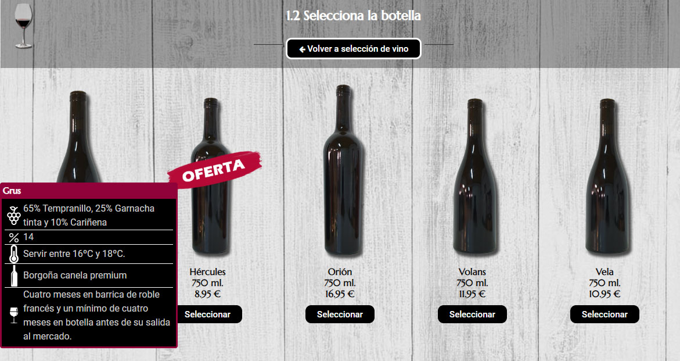Click the bottle type icon beside Borgoña canela

(14, 276)
